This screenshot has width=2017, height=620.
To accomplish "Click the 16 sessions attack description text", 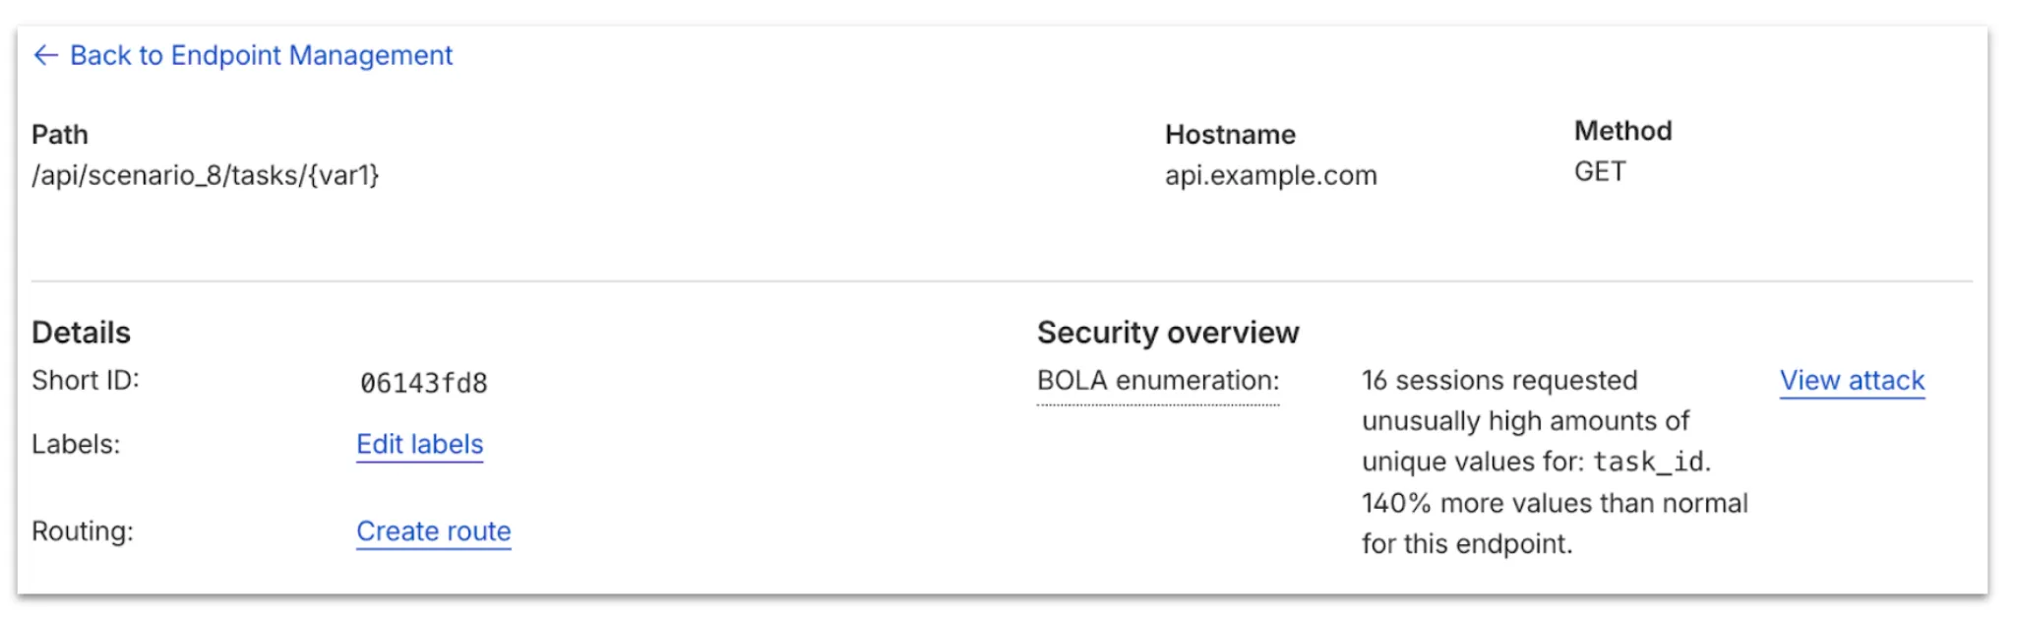I will pyautogui.click(x=1499, y=381).
